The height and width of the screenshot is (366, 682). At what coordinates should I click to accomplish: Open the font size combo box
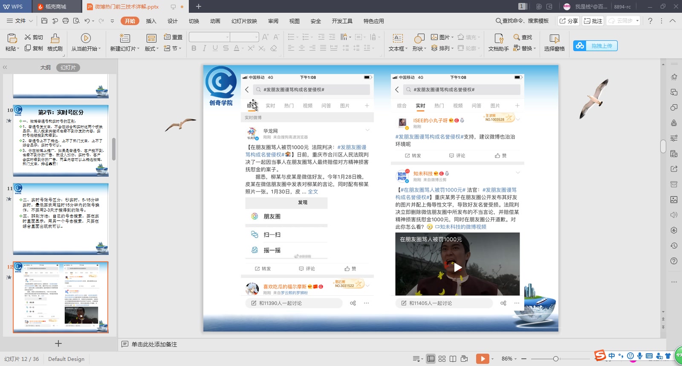tap(245, 37)
